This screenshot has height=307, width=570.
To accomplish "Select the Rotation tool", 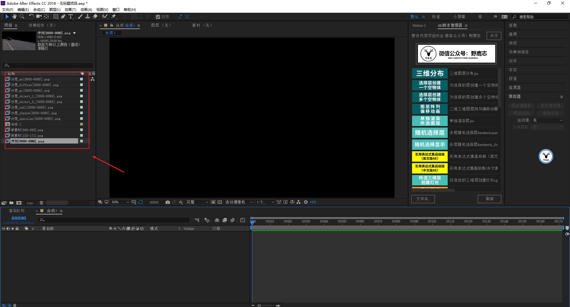I will (x=31, y=17).
